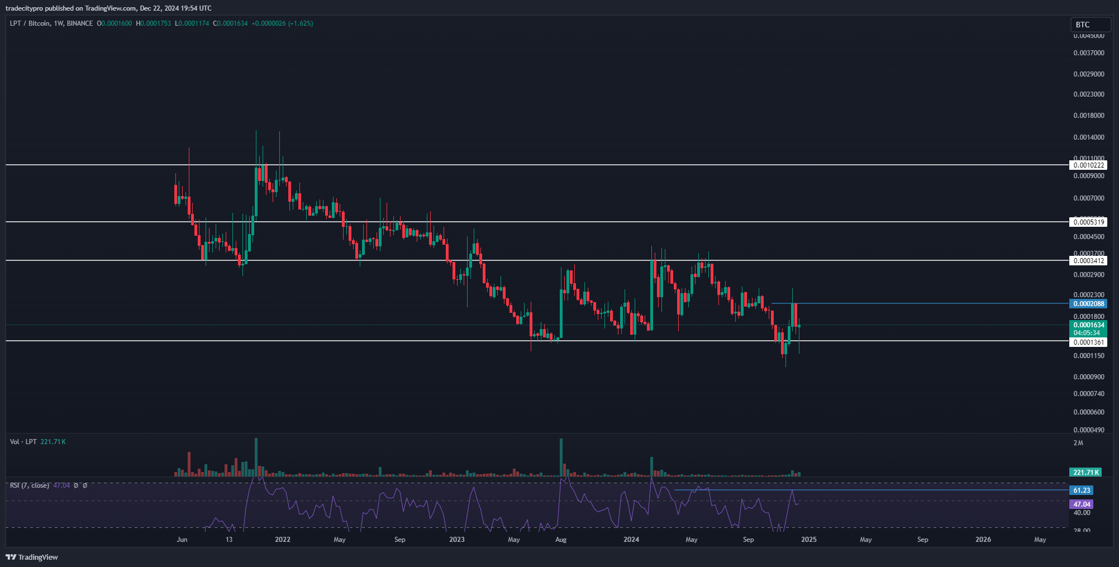1119x567 pixels.
Task: Click the +0.0000026 (+1.62%) change value
Action: pos(282,23)
